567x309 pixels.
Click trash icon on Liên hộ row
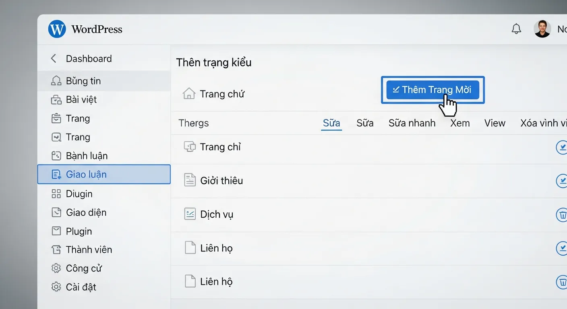tap(562, 282)
